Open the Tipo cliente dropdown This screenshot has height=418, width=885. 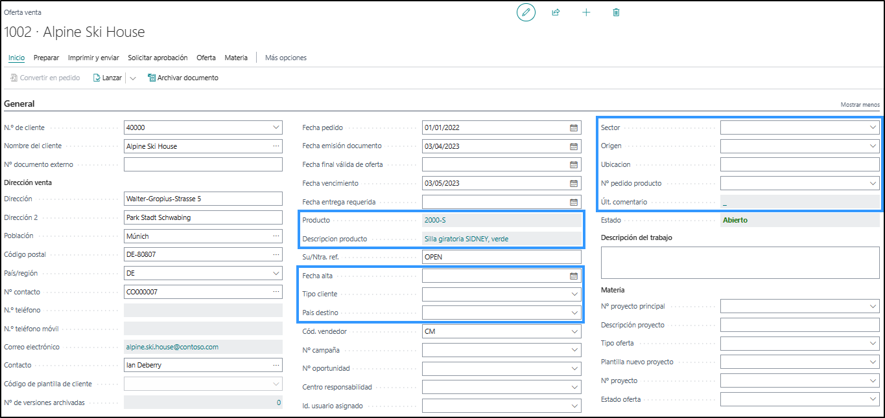point(574,294)
